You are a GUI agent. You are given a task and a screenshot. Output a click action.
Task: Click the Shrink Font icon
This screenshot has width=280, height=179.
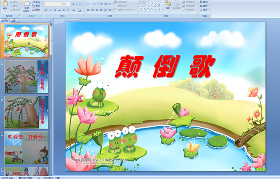[x=77, y=4]
